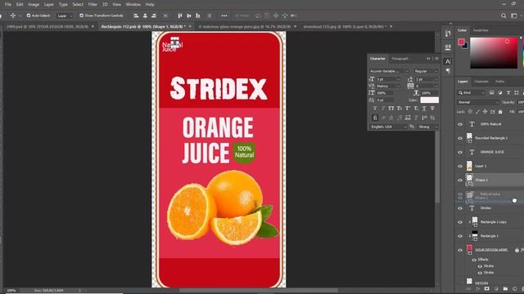Hide the Rounded Rectangle 1 layer
This screenshot has height=294, width=524.
(x=460, y=138)
